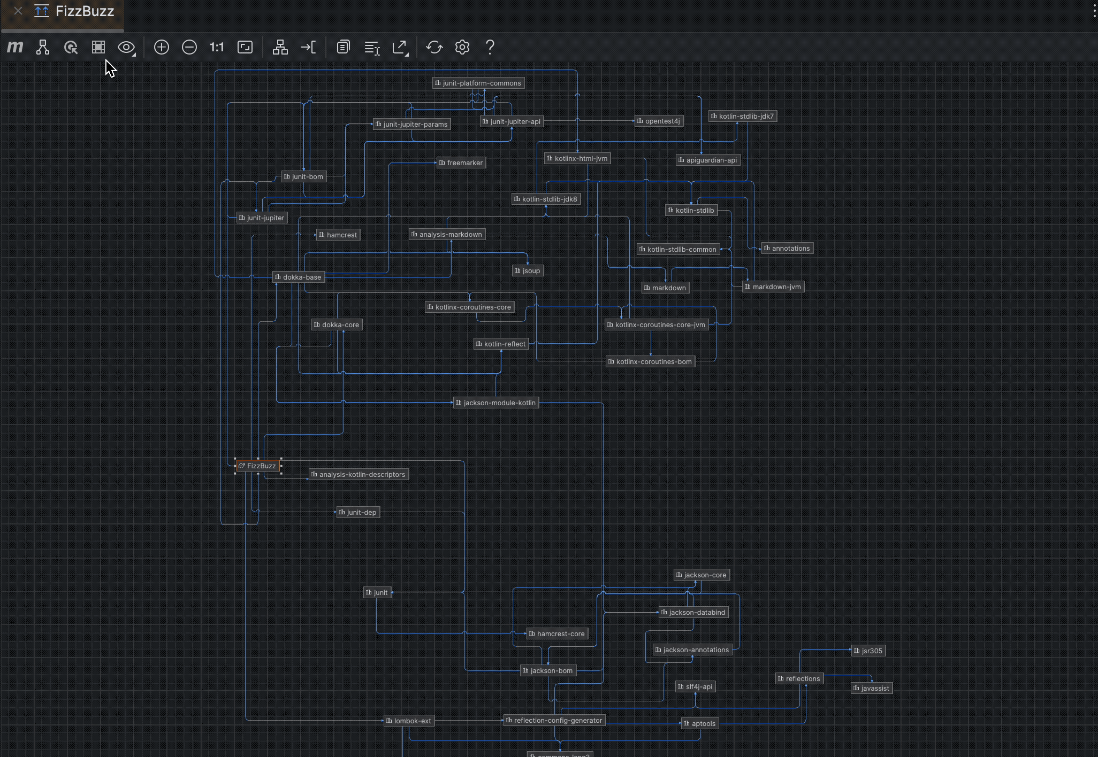This screenshot has height=757, width=1098.
Task: Toggle edge label display in the diagram
Action: 372,47
